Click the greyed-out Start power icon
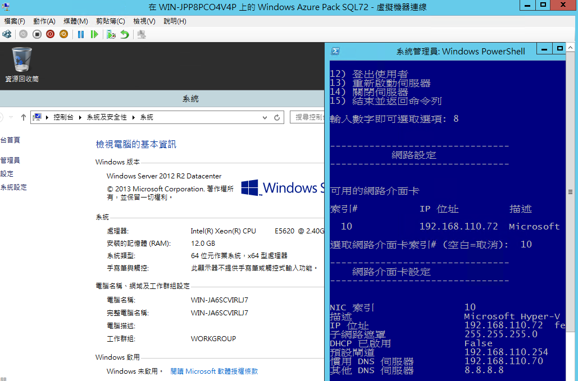Viewport: 578px width, 381px height. point(23,34)
